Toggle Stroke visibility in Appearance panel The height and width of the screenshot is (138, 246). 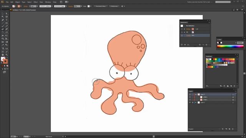coord(182,29)
